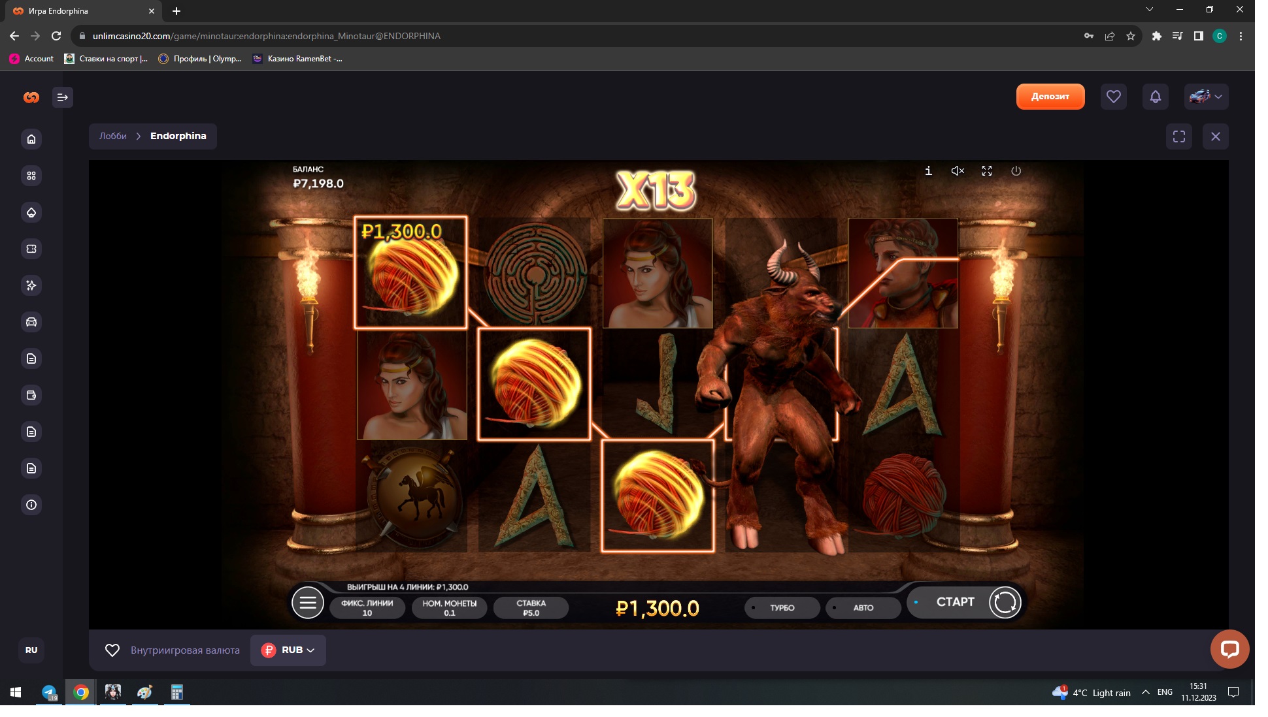Image resolution: width=1268 pixels, height=717 pixels.
Task: Toggle the game sound mute icon
Action: point(958,170)
